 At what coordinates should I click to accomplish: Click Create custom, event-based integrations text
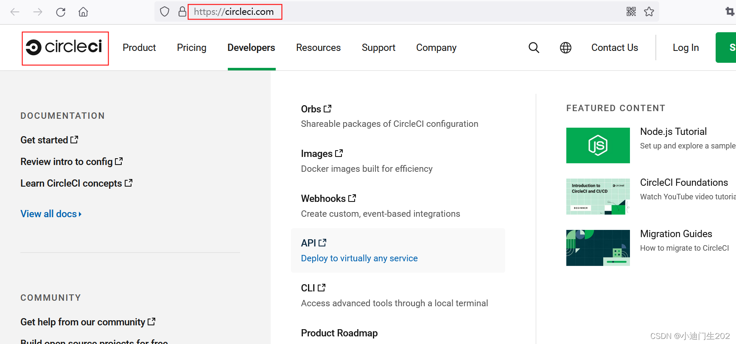pos(381,214)
